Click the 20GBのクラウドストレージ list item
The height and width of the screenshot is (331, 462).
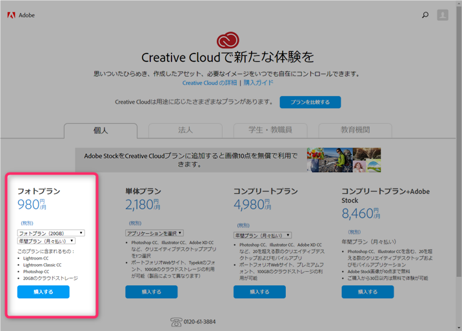pos(50,278)
